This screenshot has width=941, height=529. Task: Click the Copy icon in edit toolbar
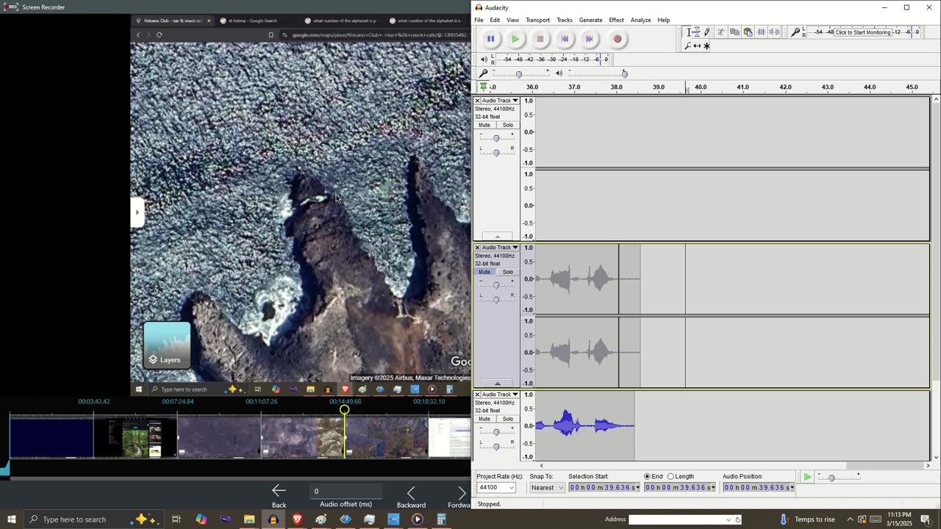(x=734, y=32)
